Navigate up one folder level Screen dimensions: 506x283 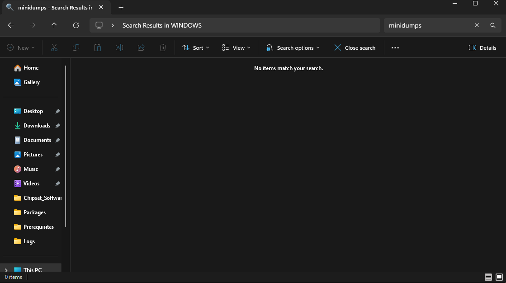(54, 25)
